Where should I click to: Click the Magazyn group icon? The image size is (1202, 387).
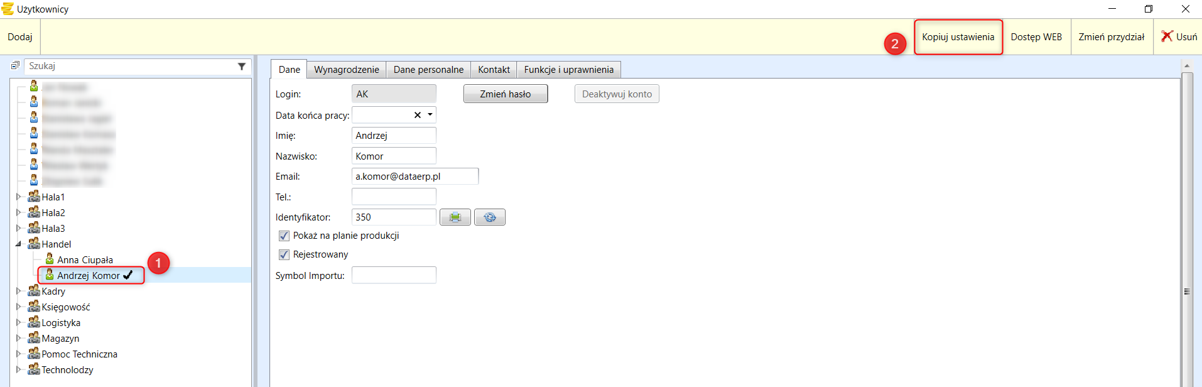(x=34, y=338)
